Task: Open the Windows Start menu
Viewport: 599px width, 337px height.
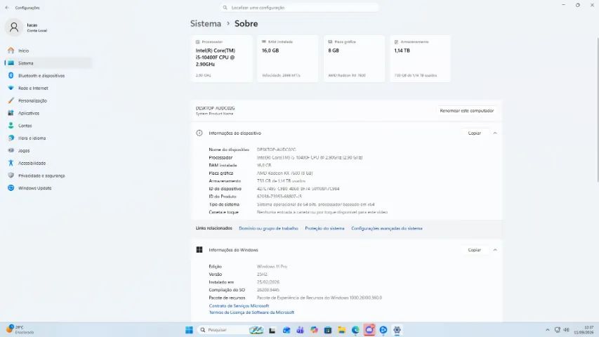Action: [x=189, y=330]
